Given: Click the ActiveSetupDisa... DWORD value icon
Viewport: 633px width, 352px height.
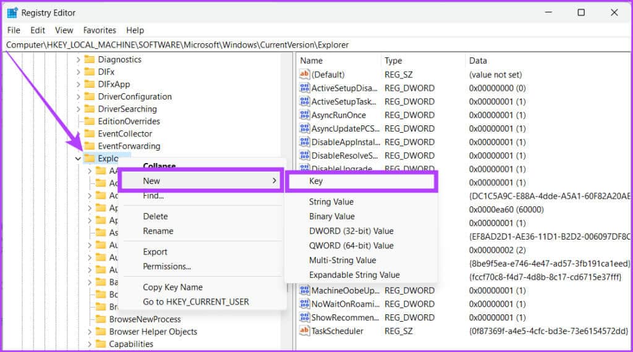Looking at the screenshot, I should (x=304, y=88).
